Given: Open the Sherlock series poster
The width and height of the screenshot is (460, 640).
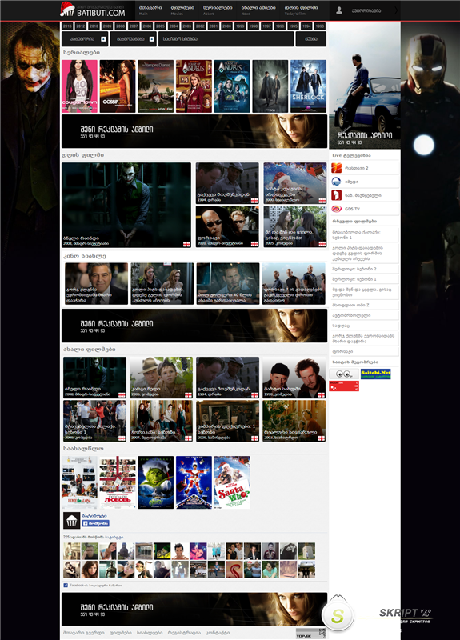Looking at the screenshot, I should pos(309,86).
